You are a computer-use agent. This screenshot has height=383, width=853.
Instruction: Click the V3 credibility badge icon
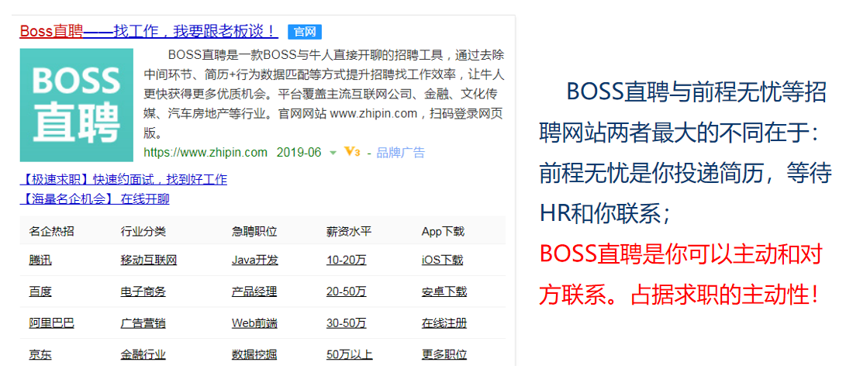[352, 152]
